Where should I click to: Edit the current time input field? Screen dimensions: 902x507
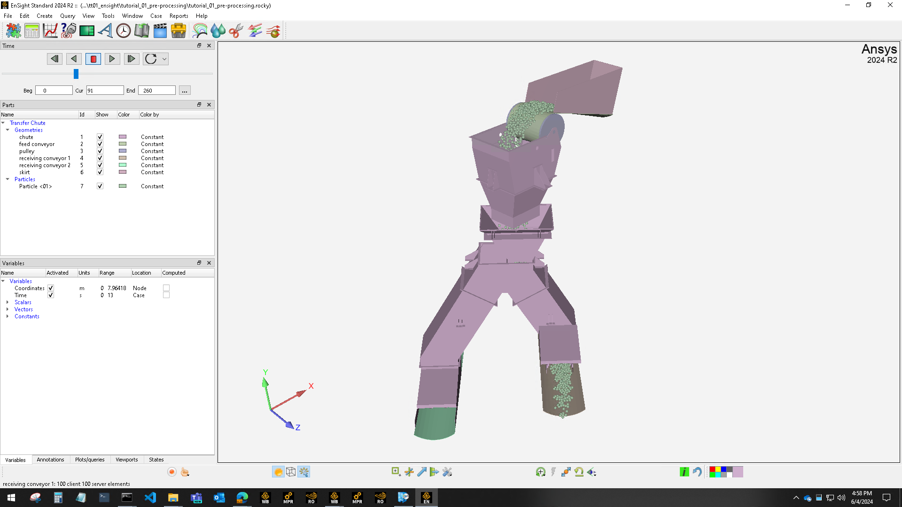[105, 90]
